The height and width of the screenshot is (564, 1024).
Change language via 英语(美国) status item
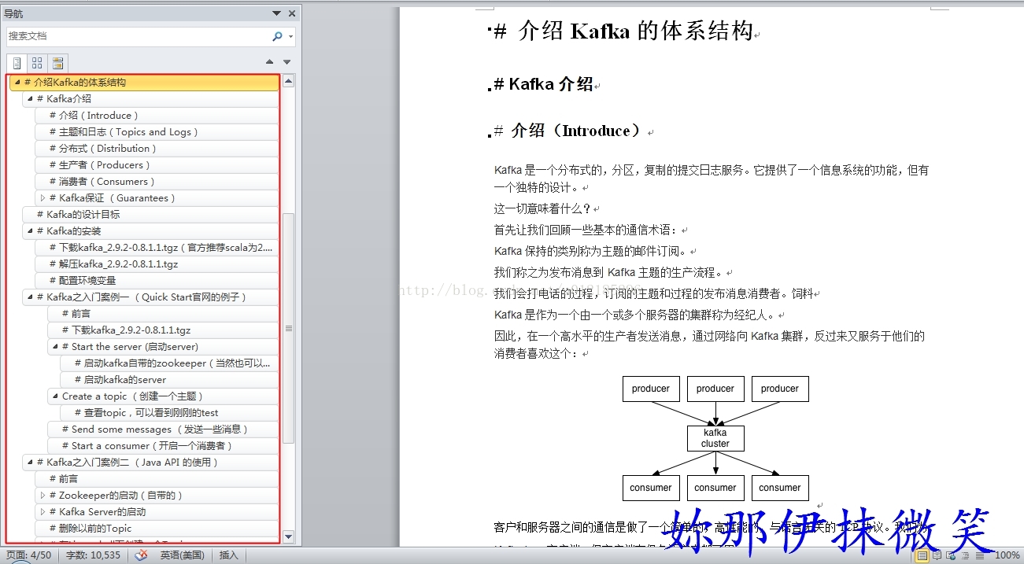click(x=182, y=555)
